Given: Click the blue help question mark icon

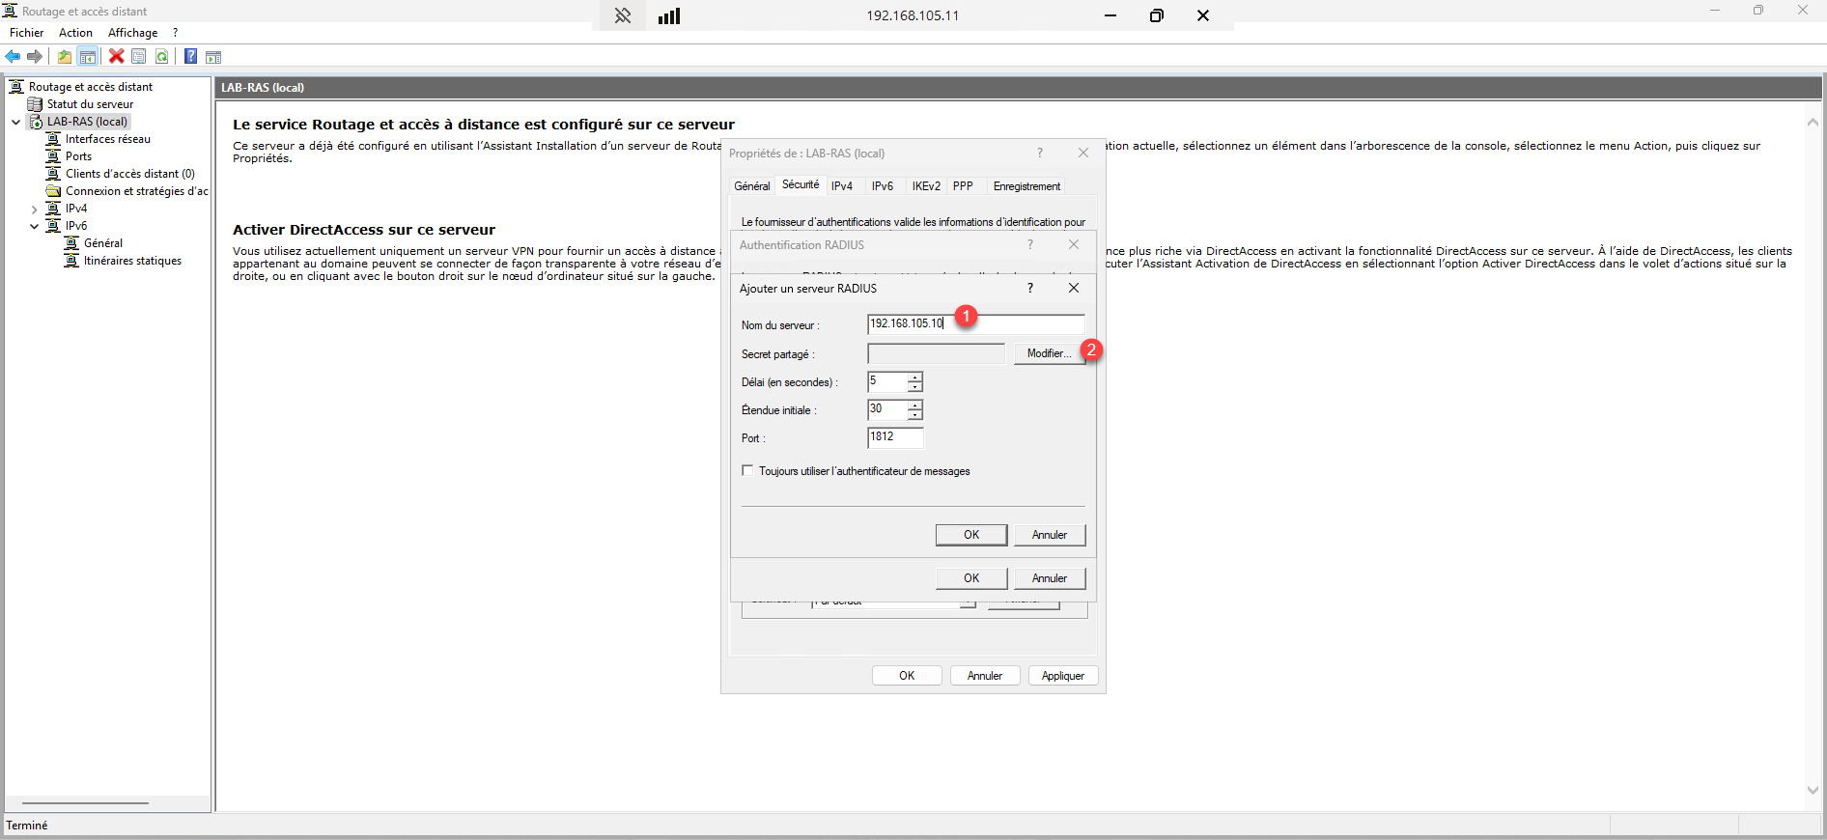Looking at the screenshot, I should pyautogui.click(x=190, y=56).
